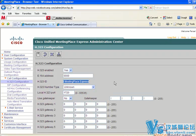Switch to Cisco Unified Communication tab
The width and height of the screenshot is (196, 136).
coord(73,25)
